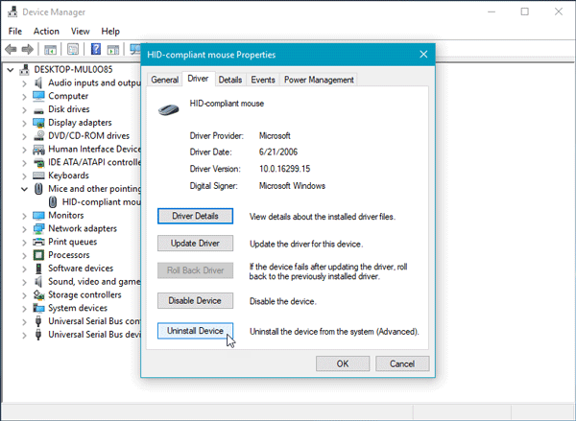This screenshot has height=421, width=576.
Task: Select the Driver tab
Action: click(198, 79)
